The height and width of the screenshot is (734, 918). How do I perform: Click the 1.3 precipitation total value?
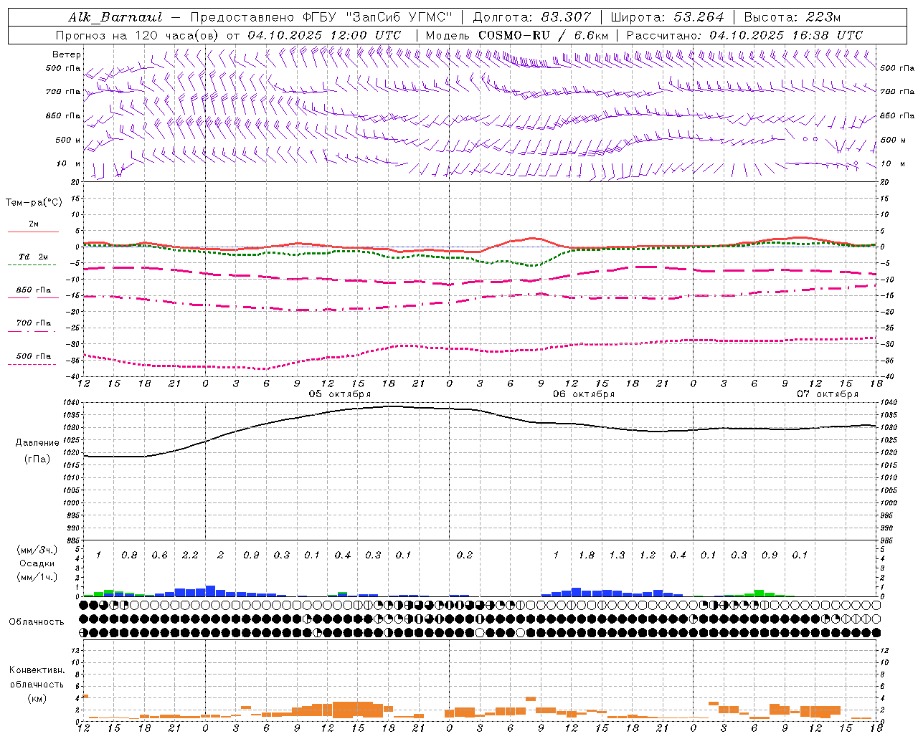click(617, 556)
